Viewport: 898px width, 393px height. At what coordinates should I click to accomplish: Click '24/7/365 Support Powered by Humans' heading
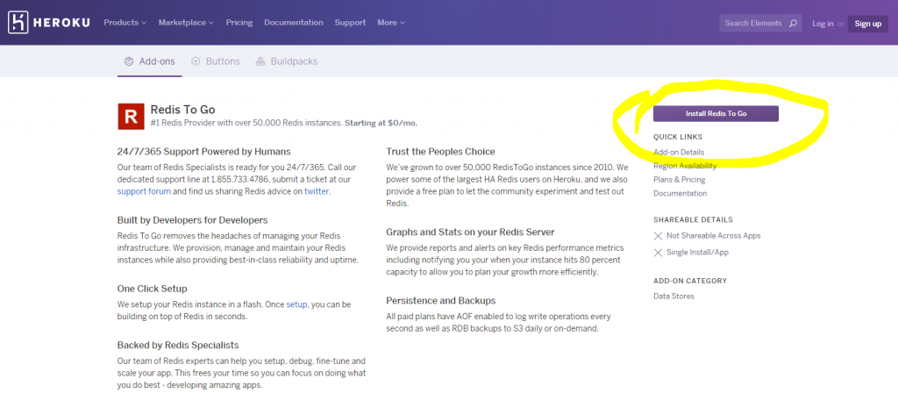point(203,152)
